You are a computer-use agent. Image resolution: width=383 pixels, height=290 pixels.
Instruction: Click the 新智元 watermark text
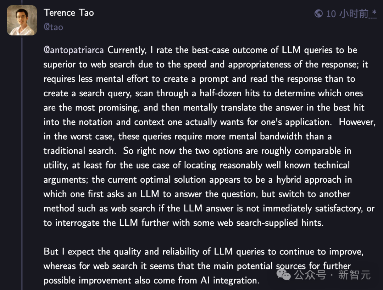[354, 275]
